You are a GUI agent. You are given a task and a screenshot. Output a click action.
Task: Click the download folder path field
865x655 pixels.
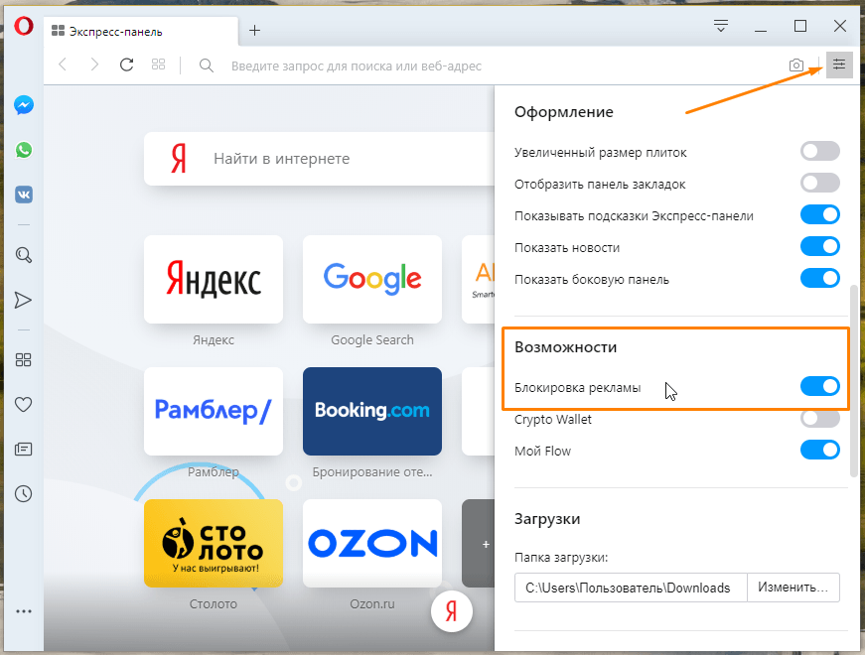[x=631, y=588]
